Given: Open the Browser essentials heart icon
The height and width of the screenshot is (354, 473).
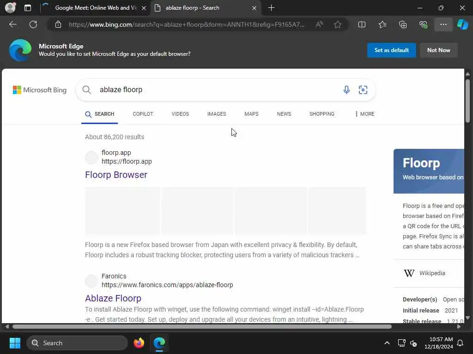Looking at the screenshot, I should [x=423, y=24].
